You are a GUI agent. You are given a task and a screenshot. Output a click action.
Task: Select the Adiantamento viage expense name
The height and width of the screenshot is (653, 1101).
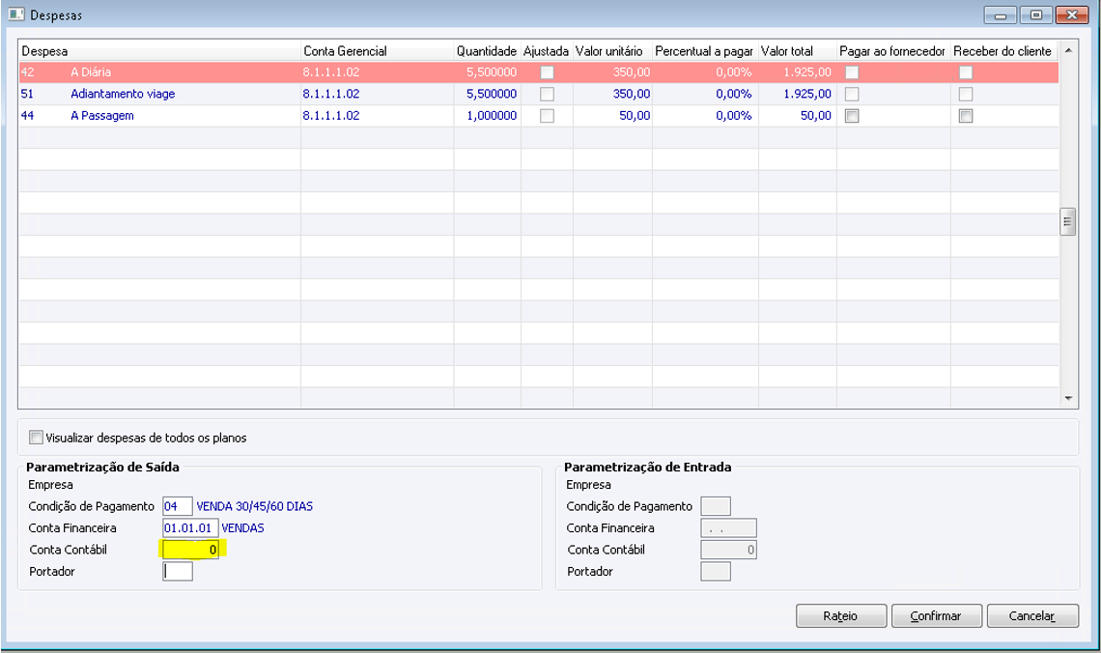point(123,94)
